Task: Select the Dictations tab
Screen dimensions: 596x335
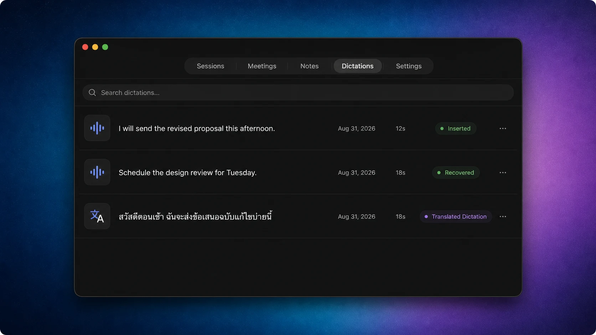Action: point(358,66)
